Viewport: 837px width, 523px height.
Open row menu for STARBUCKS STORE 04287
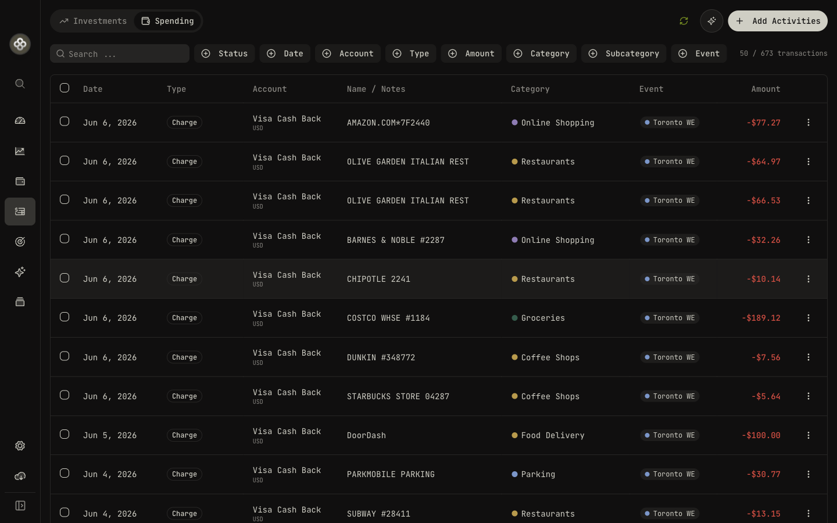coord(809,396)
